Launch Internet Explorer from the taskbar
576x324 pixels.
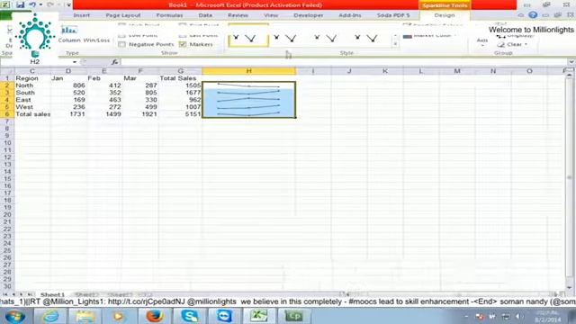pyautogui.click(x=50, y=316)
